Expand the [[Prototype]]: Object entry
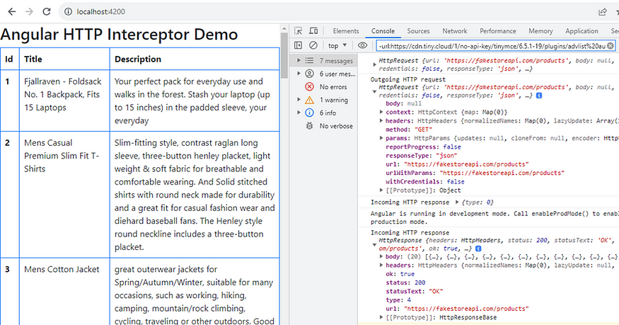 (381, 190)
